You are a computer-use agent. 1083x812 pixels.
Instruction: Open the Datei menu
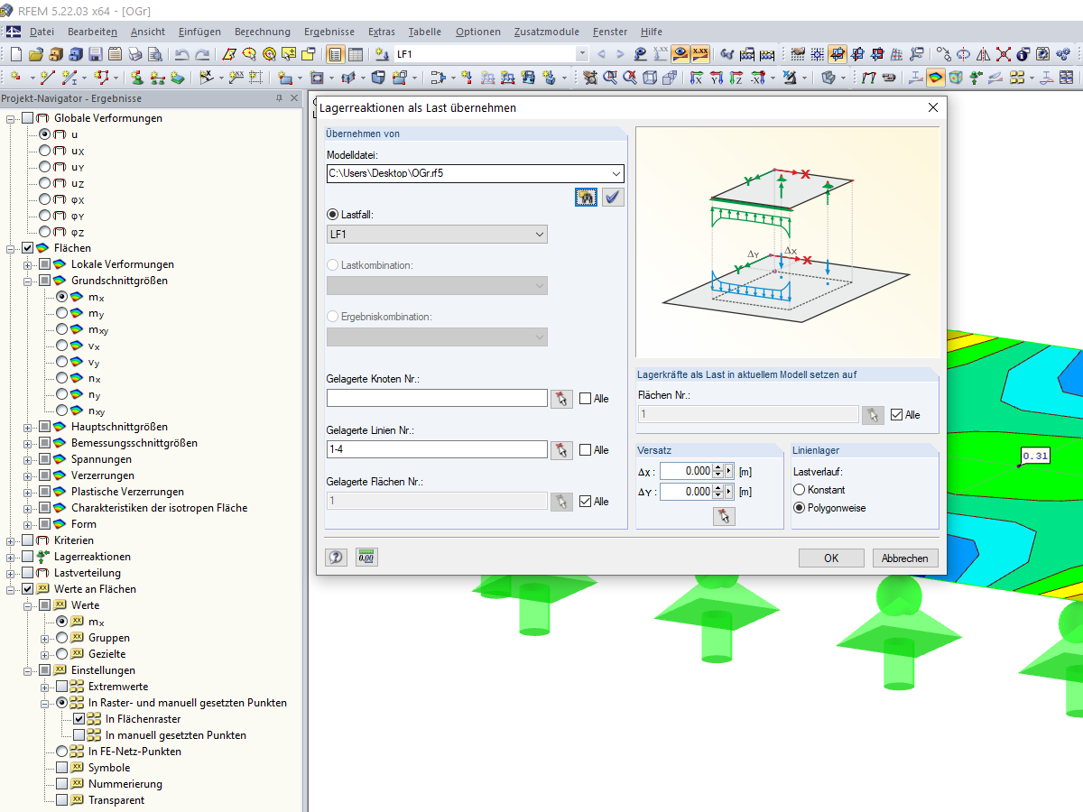click(42, 32)
